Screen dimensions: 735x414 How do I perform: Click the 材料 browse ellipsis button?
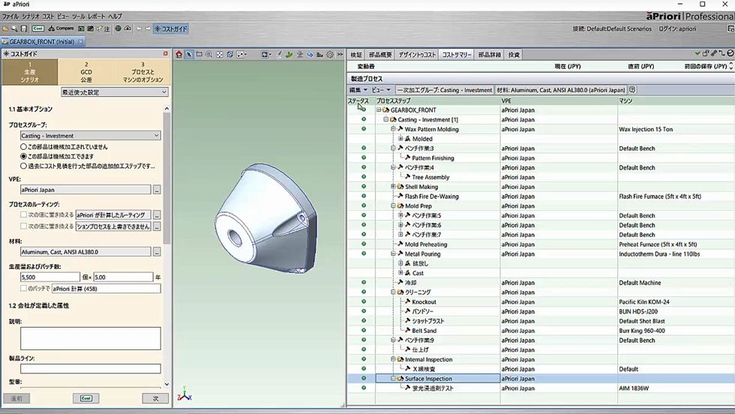tap(157, 252)
